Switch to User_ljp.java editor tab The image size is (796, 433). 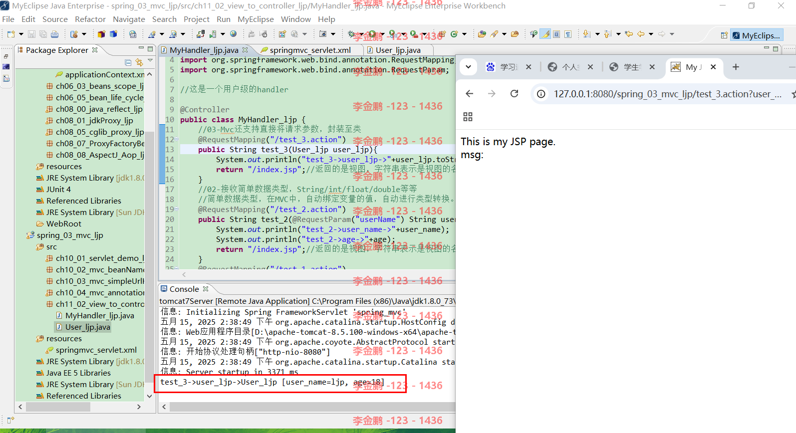point(397,50)
